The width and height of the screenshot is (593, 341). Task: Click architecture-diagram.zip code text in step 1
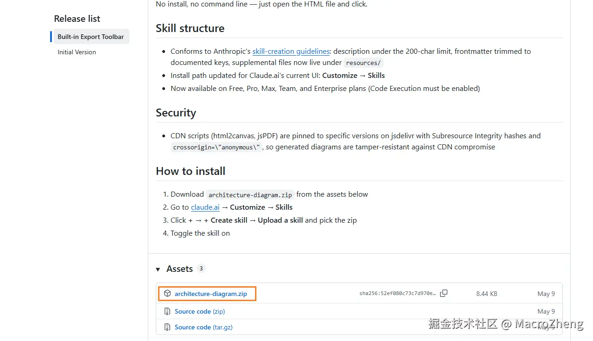[x=250, y=195]
